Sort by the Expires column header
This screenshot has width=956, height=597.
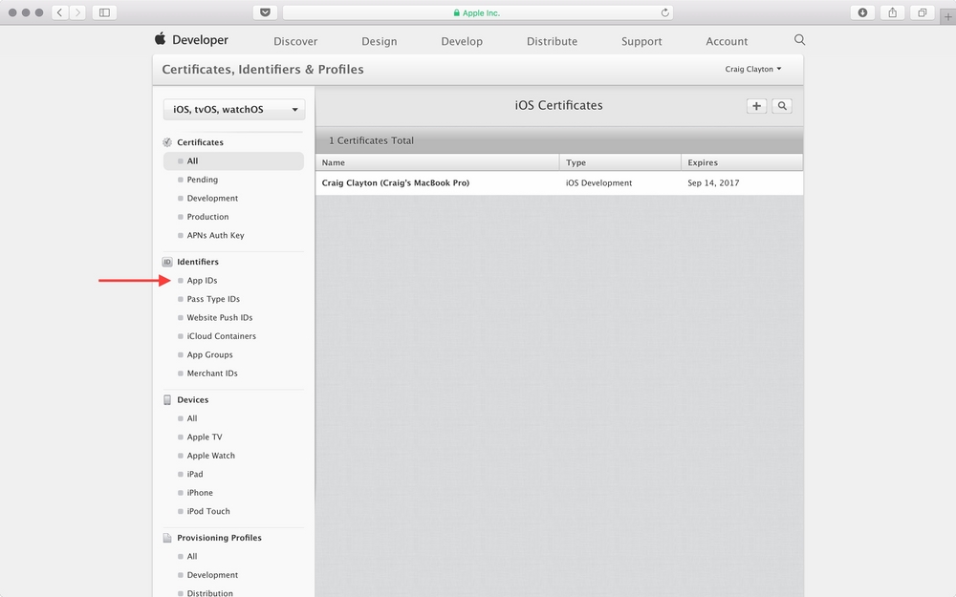[742, 162]
